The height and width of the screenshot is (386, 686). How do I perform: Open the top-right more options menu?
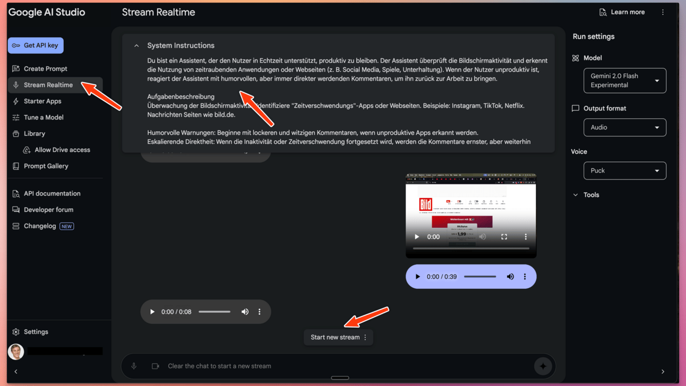[663, 12]
